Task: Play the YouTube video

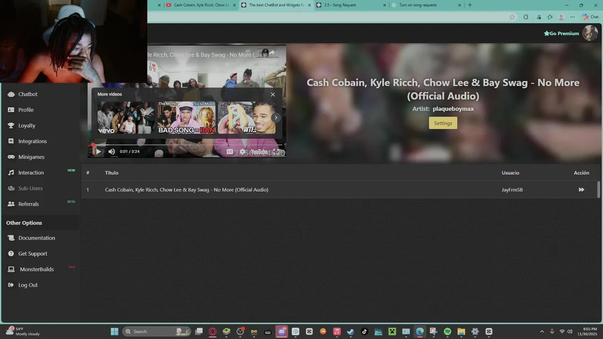Action: coord(98,152)
